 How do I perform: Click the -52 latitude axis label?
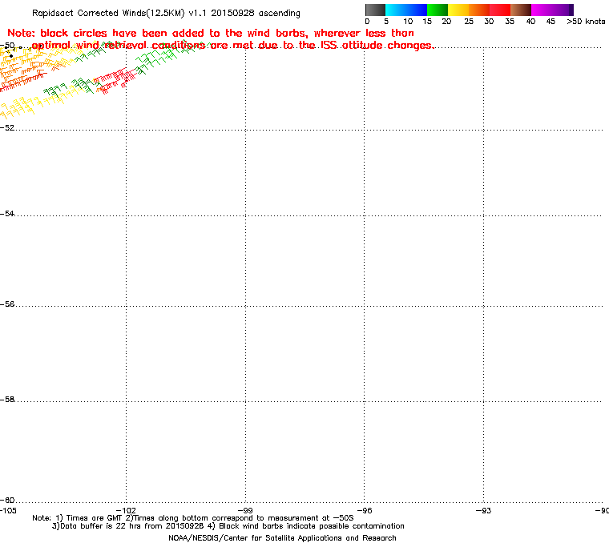coord(7,128)
